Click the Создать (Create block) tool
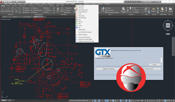The image size is (175, 102). pos(108,8)
